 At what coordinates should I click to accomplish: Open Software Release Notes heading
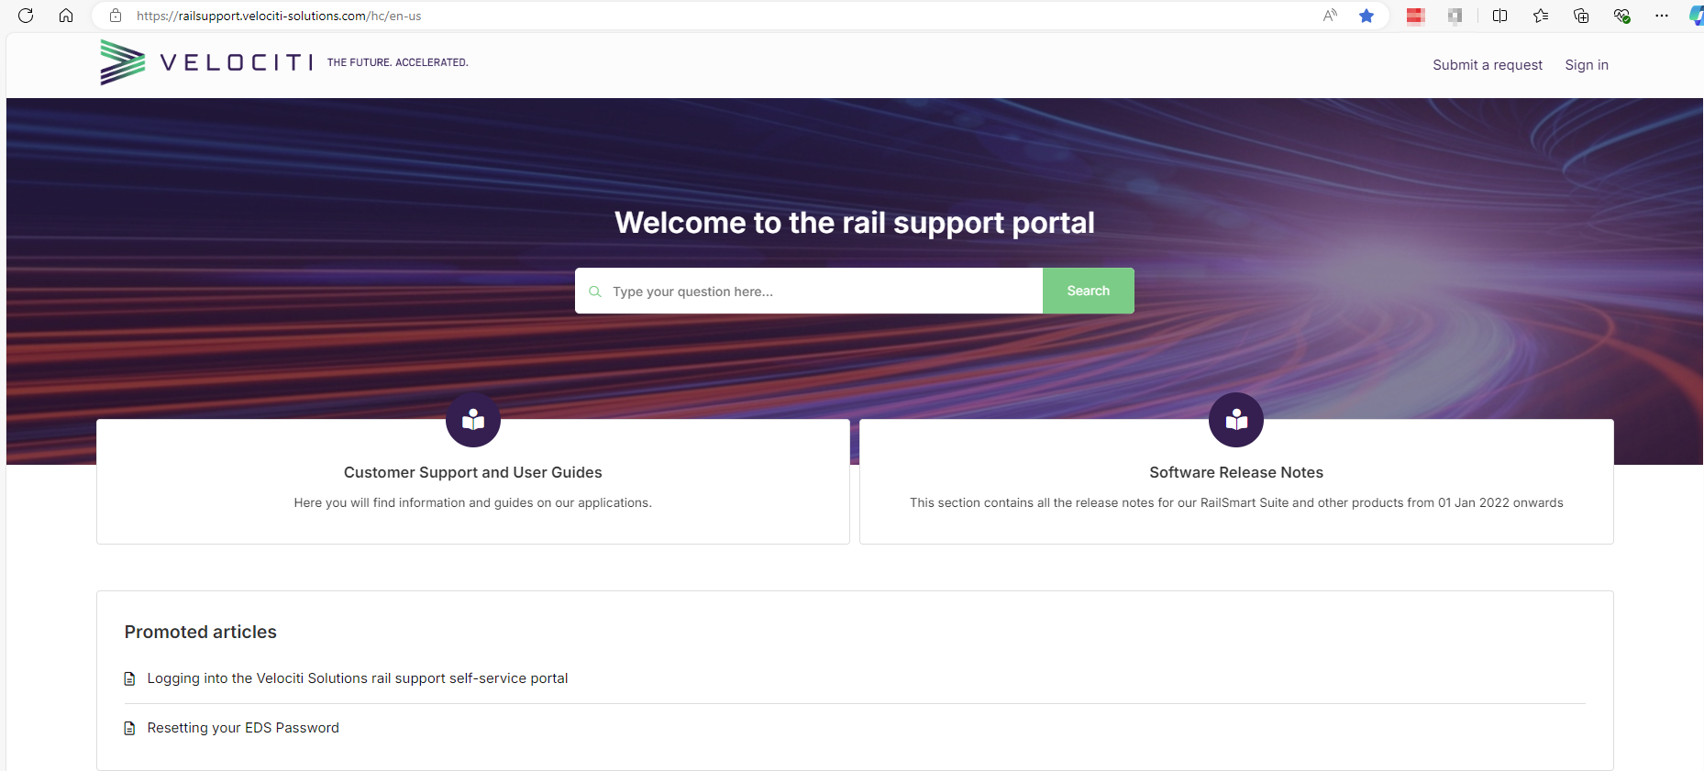(x=1236, y=472)
